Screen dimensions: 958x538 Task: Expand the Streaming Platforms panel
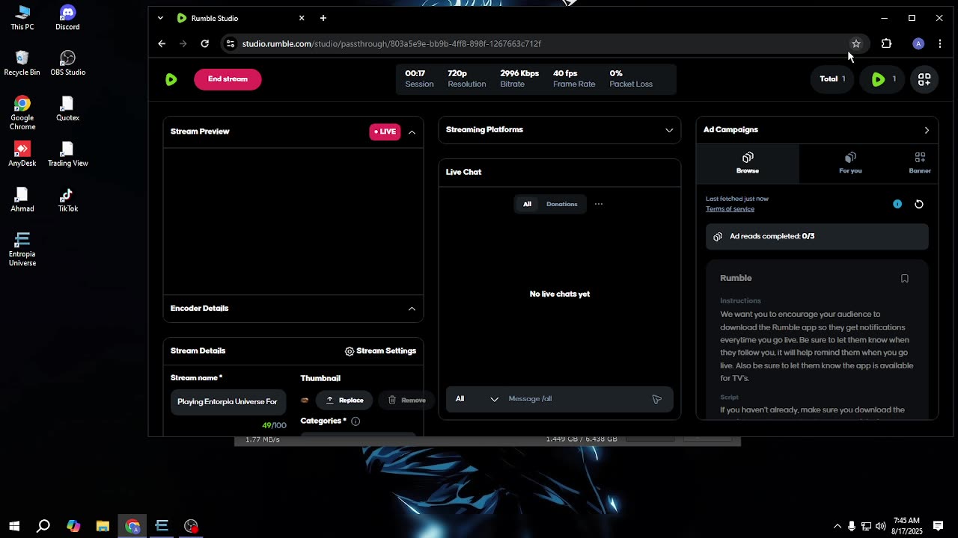click(669, 130)
